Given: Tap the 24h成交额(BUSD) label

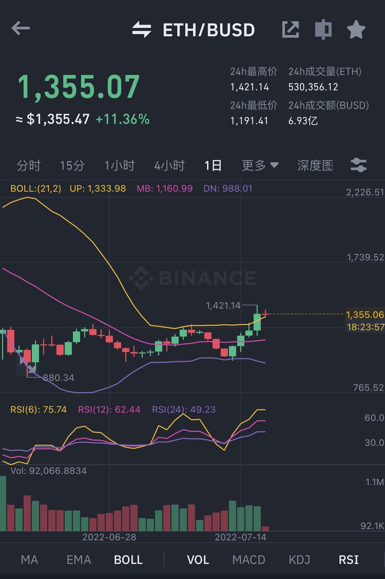Looking at the screenshot, I should click(329, 105).
